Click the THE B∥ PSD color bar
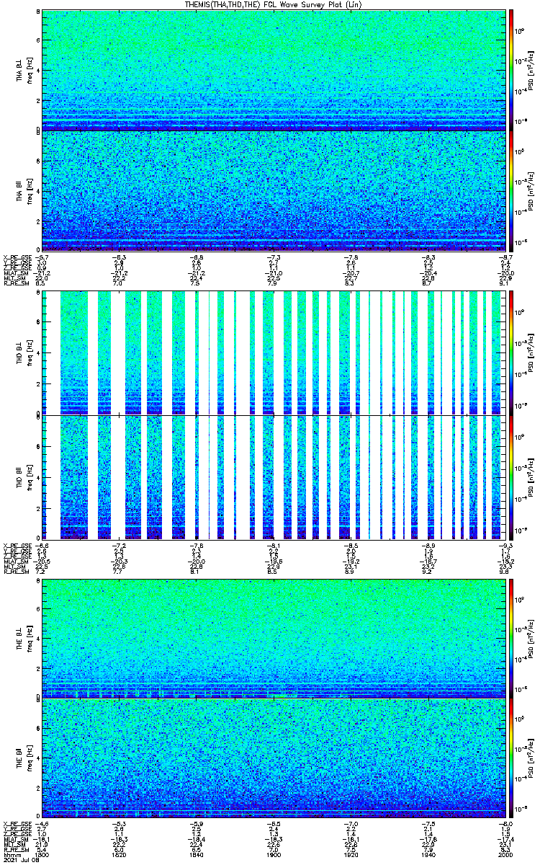Viewport: 540px width, 865px height. (x=512, y=760)
